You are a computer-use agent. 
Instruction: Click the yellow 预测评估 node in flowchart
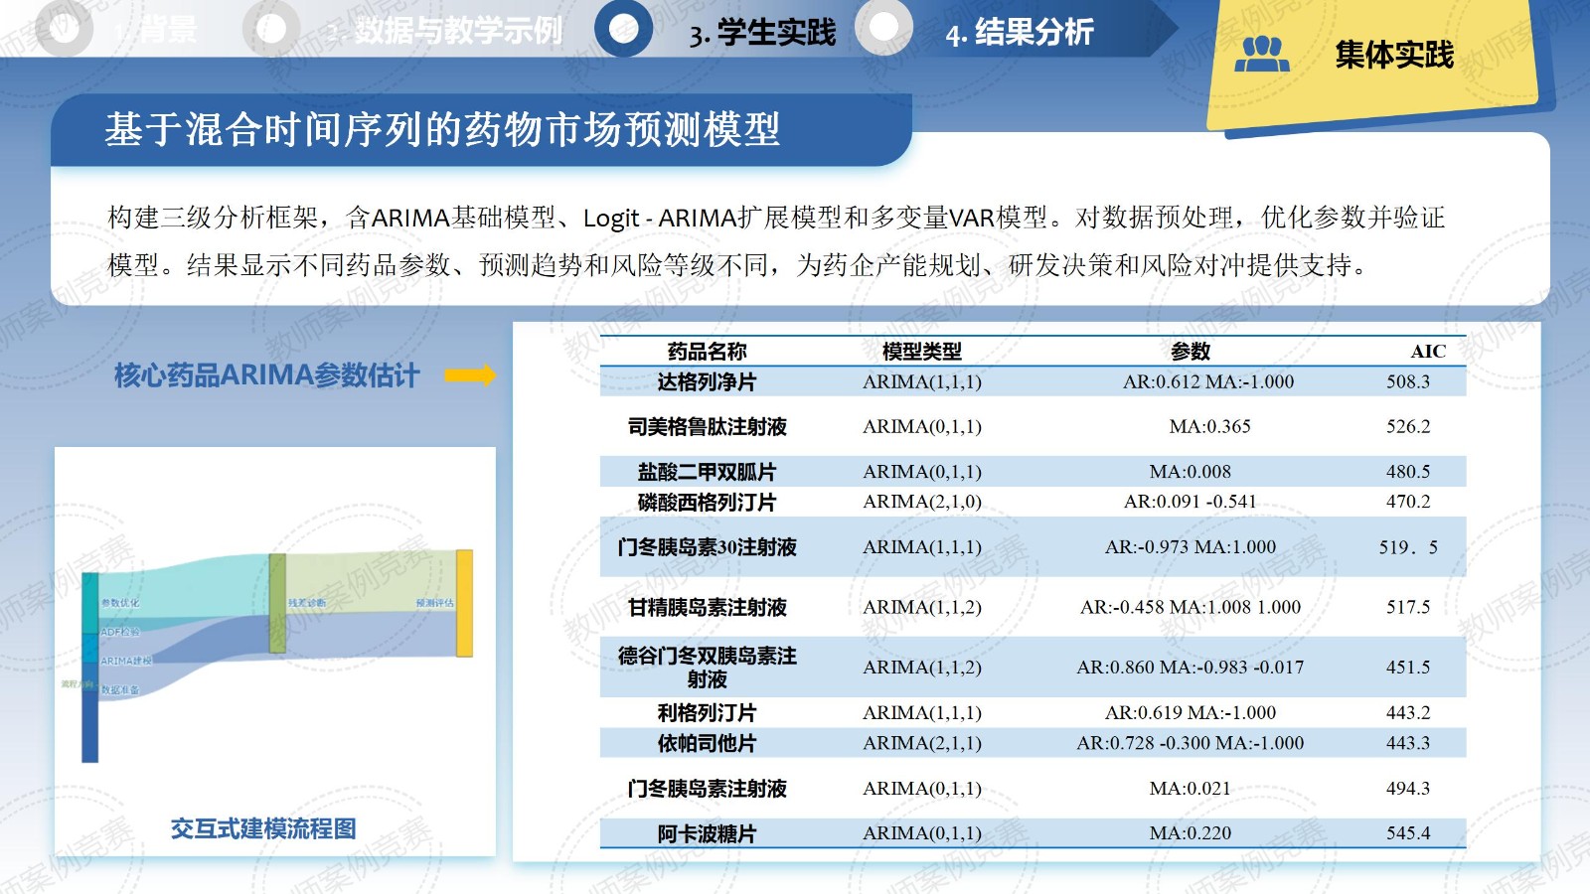(464, 603)
